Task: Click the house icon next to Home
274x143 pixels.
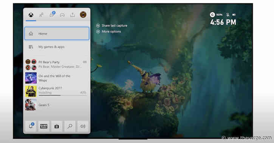Action: pyautogui.click(x=31, y=33)
